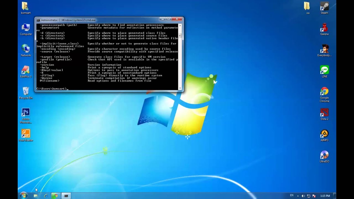Open the nn folder on the desktop
The height and width of the screenshot is (199, 354).
tap(308, 8)
